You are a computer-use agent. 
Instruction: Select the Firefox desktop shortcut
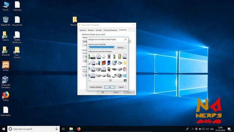5,96
